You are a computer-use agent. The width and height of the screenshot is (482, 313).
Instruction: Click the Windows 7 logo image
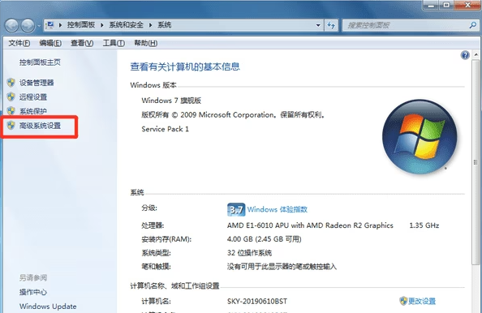click(x=420, y=137)
